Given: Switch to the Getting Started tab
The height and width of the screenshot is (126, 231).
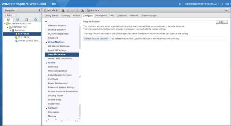Looking at the screenshot, I should pyautogui.click(x=51, y=16).
